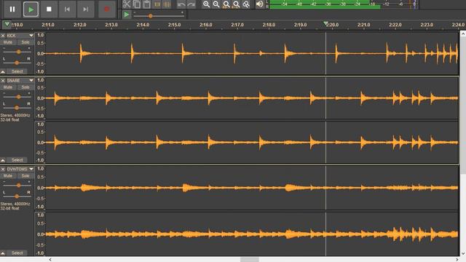Pause playback with the Pause button
This screenshot has height=262, width=466.
(12, 9)
